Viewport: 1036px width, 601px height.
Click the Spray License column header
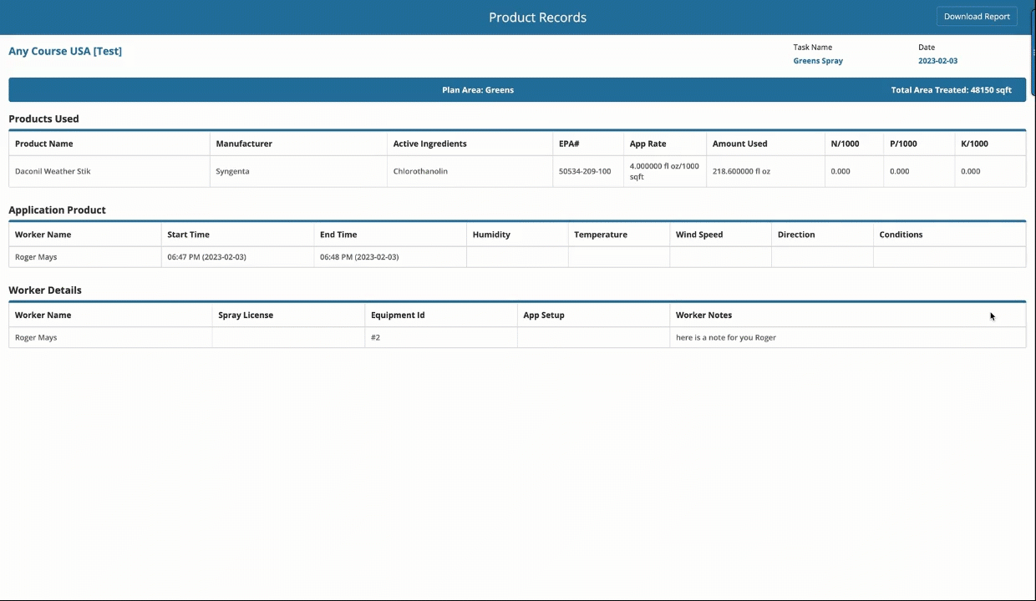pyautogui.click(x=246, y=315)
